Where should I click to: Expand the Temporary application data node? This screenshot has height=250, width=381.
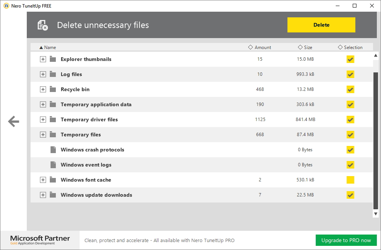point(43,104)
